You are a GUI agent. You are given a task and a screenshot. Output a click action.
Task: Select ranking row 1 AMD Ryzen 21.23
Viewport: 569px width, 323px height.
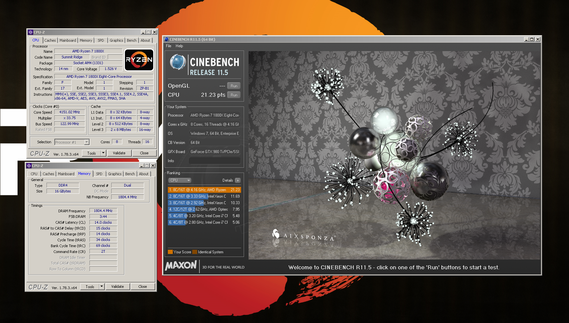pos(204,190)
